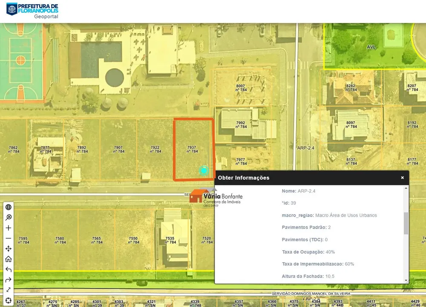
Task: Go back to previous map view
Action: [x=9, y=269]
